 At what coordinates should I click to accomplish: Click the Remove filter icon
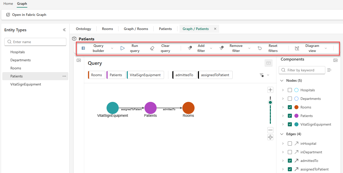pos(221,48)
